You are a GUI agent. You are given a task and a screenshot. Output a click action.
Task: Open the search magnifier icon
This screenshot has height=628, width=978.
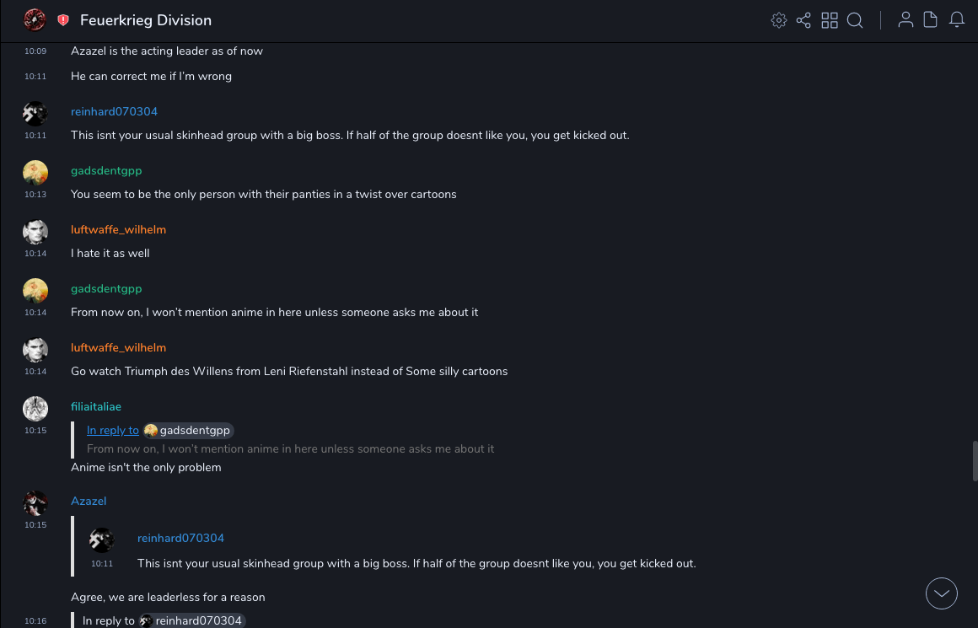click(855, 20)
